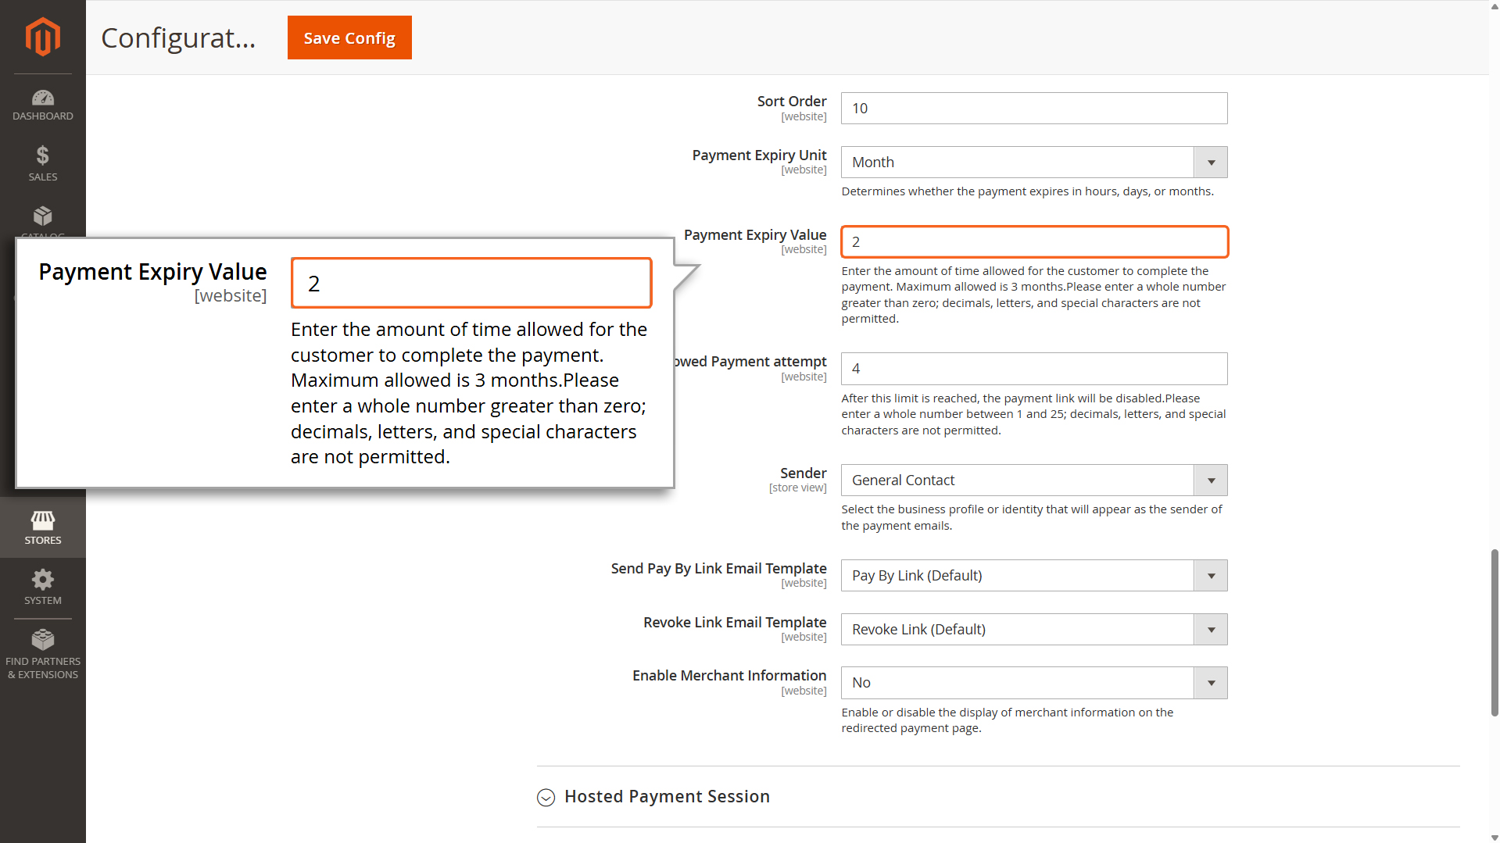Click the allowed payment attempt field
1500x843 pixels.
tap(1033, 369)
